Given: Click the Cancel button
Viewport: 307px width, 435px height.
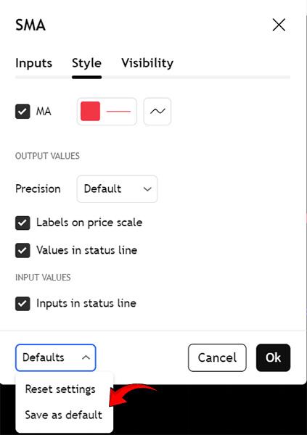Looking at the screenshot, I should point(217,357).
